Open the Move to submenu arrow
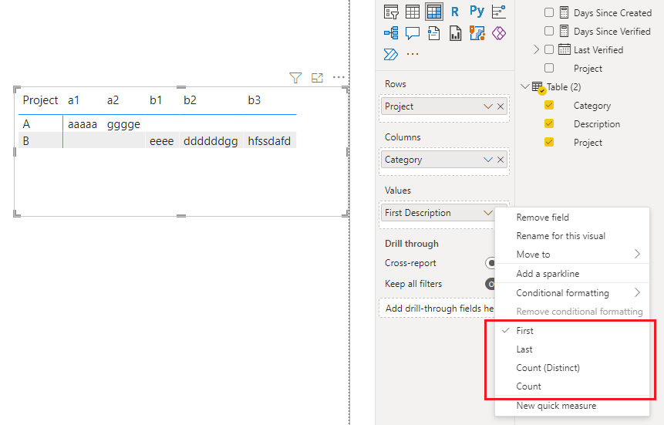 click(x=637, y=254)
